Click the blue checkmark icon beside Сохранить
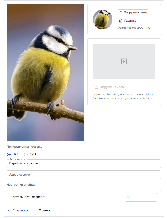The image size is (167, 218). (10, 210)
